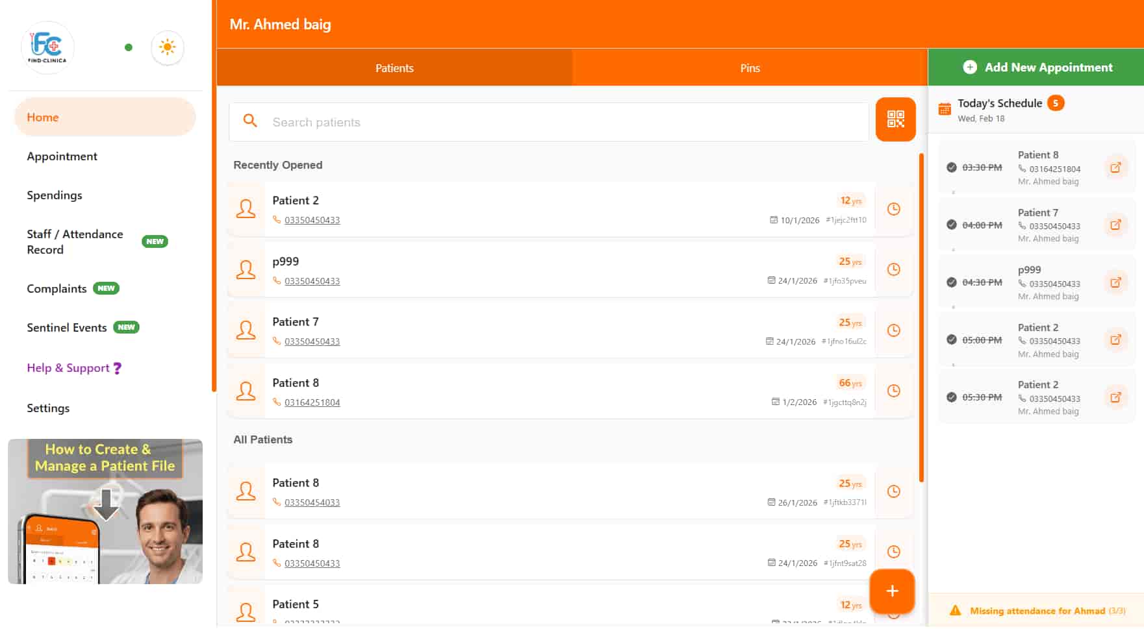This screenshot has width=1144, height=629.
Task: Toggle the check mark on 05:30 PM appointment
Action: (x=952, y=397)
